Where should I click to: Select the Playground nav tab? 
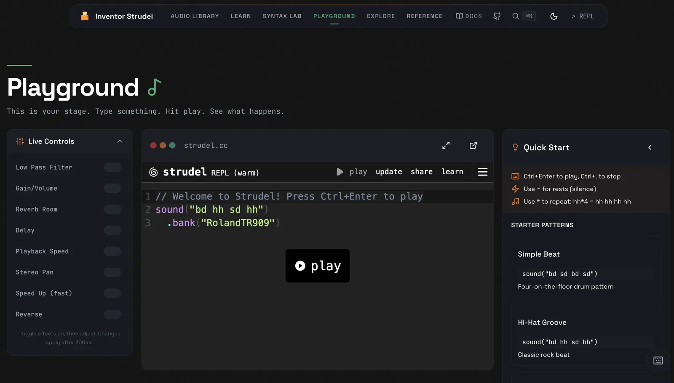(334, 16)
